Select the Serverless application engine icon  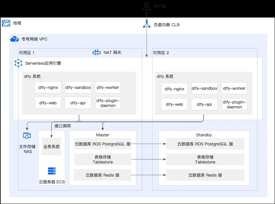click(18, 63)
